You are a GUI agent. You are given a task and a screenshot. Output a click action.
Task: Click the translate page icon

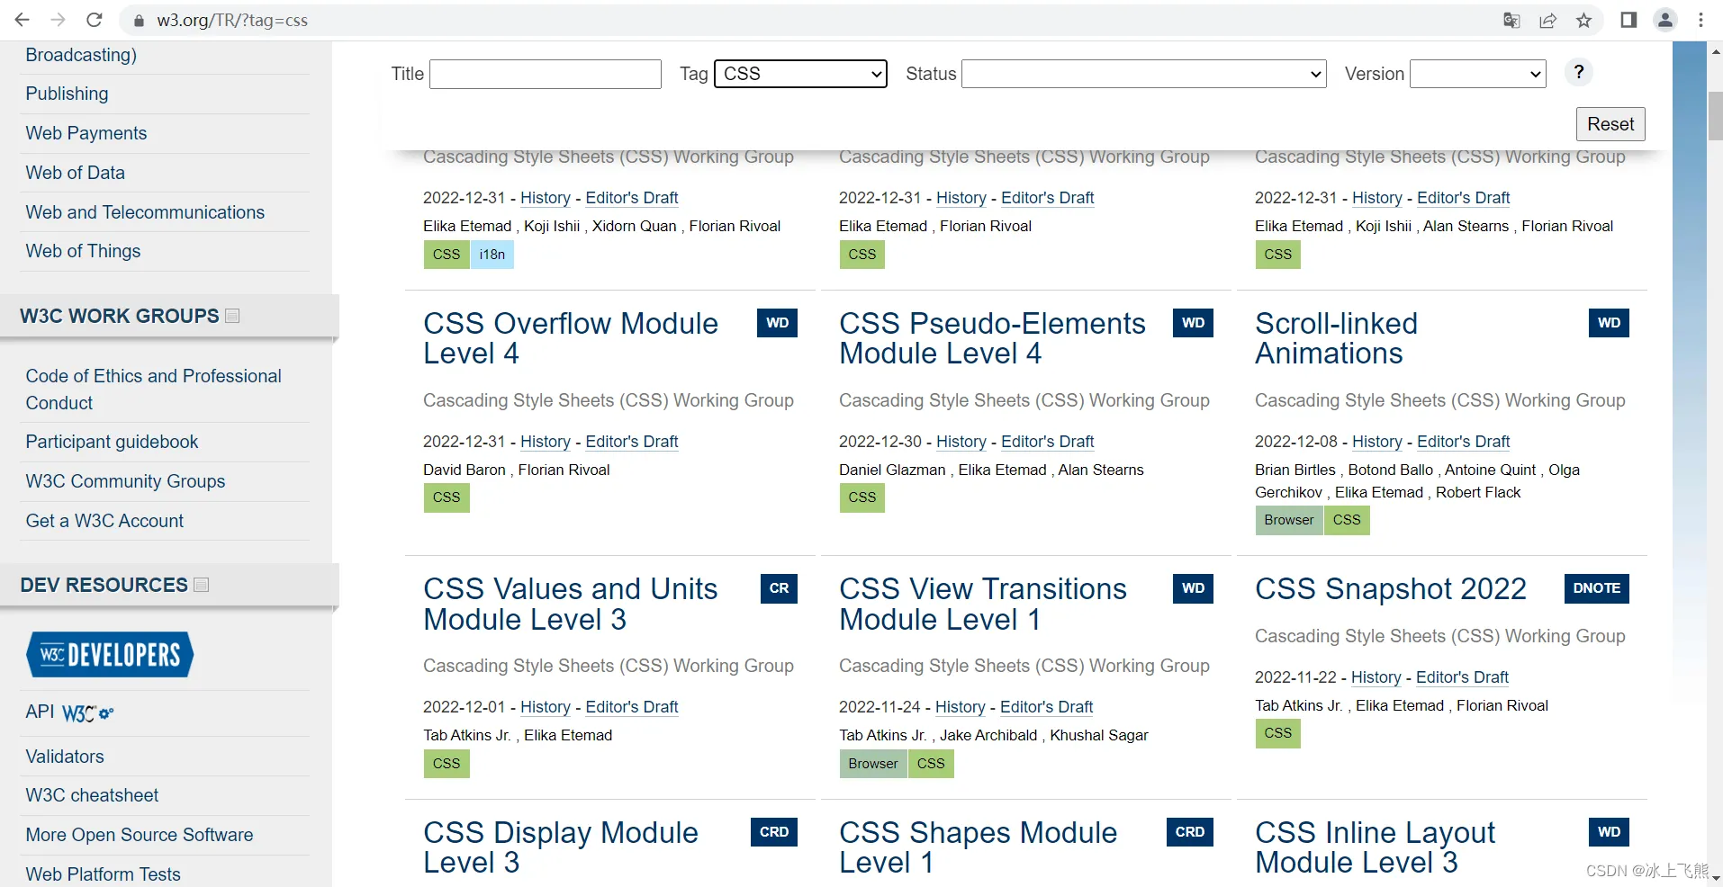click(1511, 20)
